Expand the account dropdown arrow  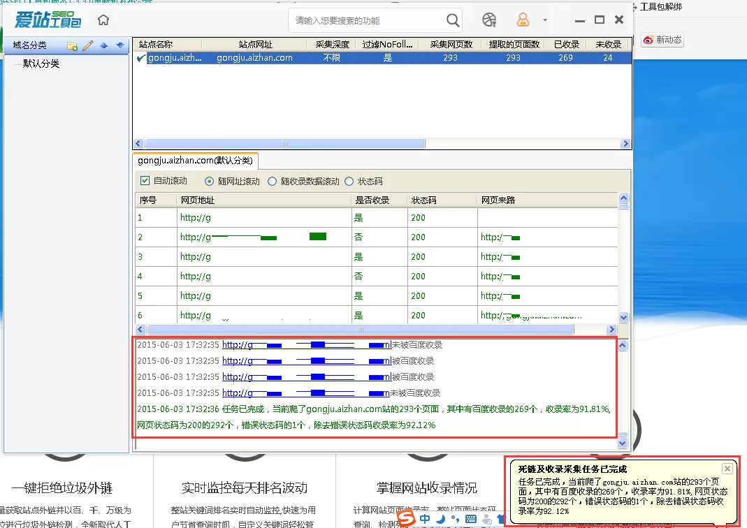pos(545,20)
